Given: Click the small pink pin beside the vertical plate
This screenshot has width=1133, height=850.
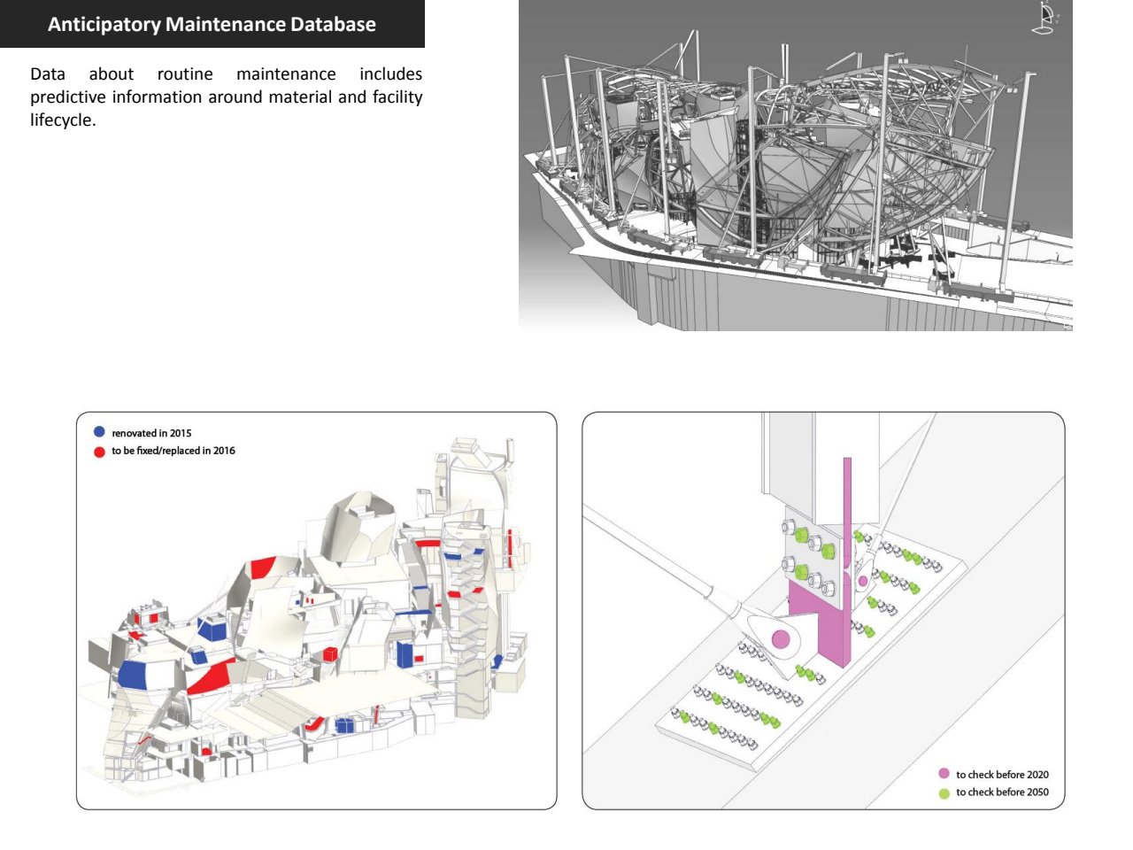Looking at the screenshot, I should (x=863, y=582).
